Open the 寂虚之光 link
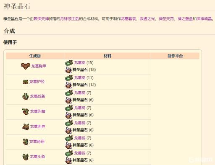 pyautogui.click(x=147, y=19)
